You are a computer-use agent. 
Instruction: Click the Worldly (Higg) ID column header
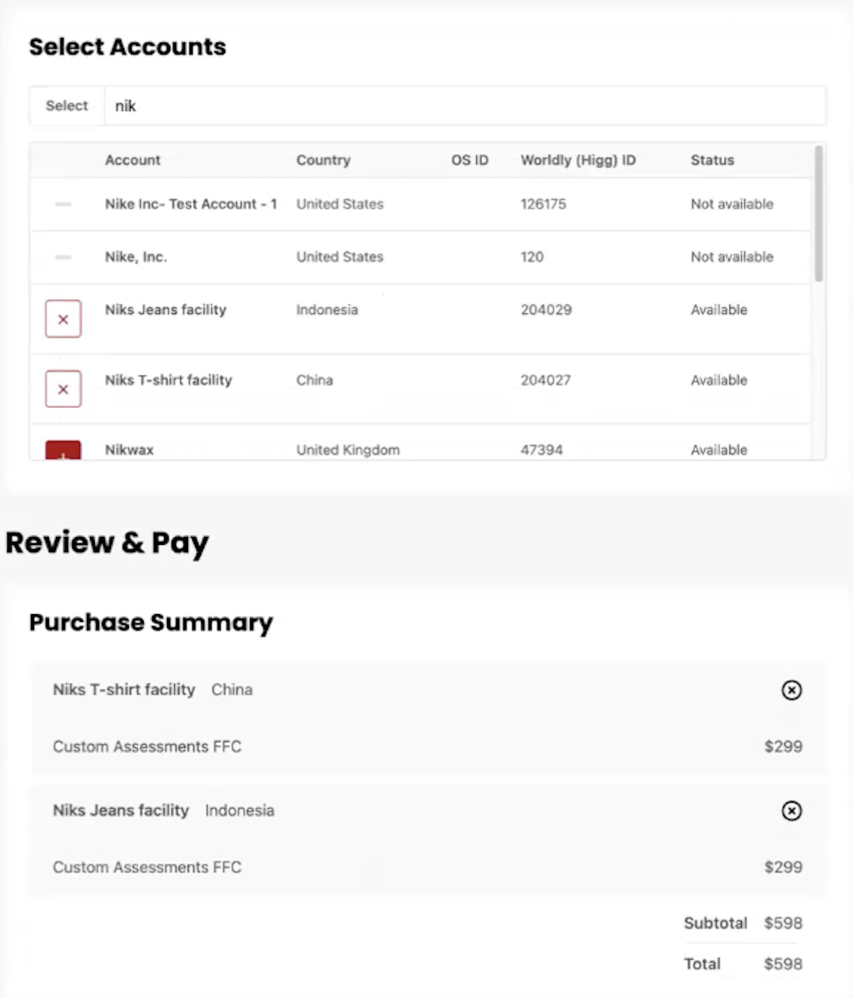pyautogui.click(x=578, y=160)
